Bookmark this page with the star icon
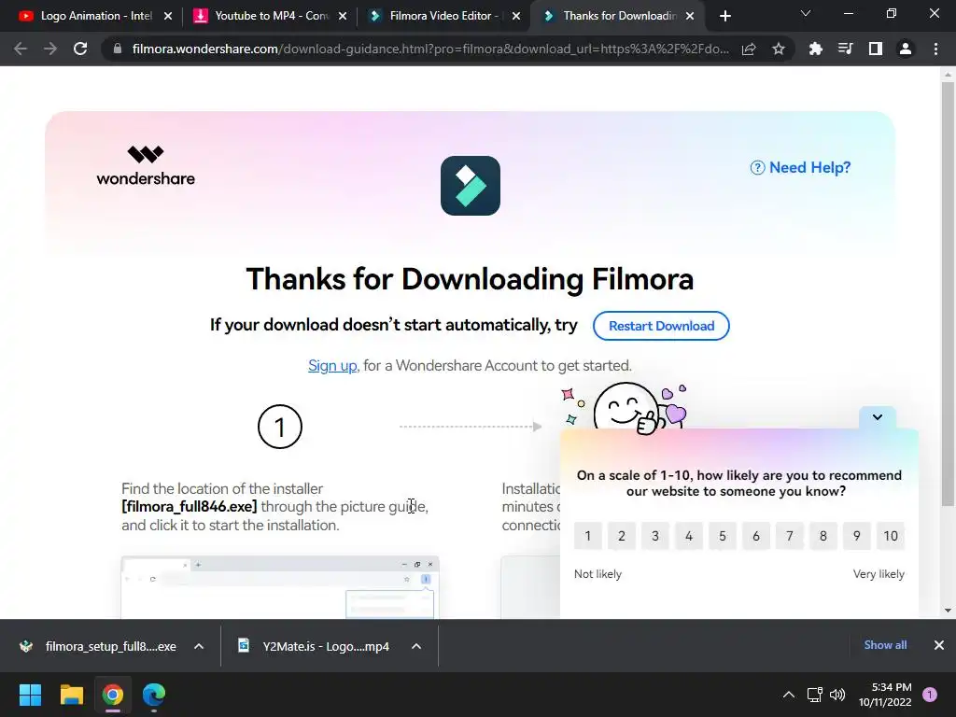 pyautogui.click(x=778, y=49)
